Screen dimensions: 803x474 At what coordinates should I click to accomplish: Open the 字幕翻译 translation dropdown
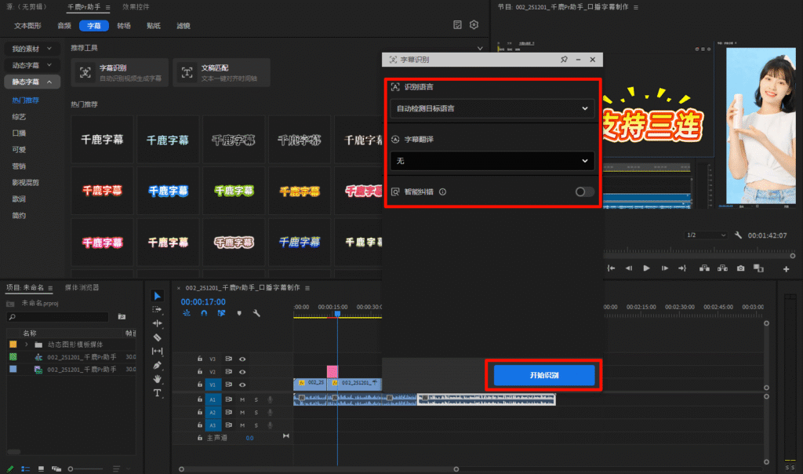[x=492, y=161]
